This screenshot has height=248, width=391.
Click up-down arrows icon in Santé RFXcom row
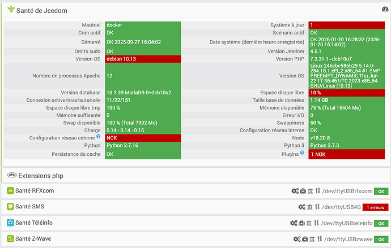(x=317, y=190)
